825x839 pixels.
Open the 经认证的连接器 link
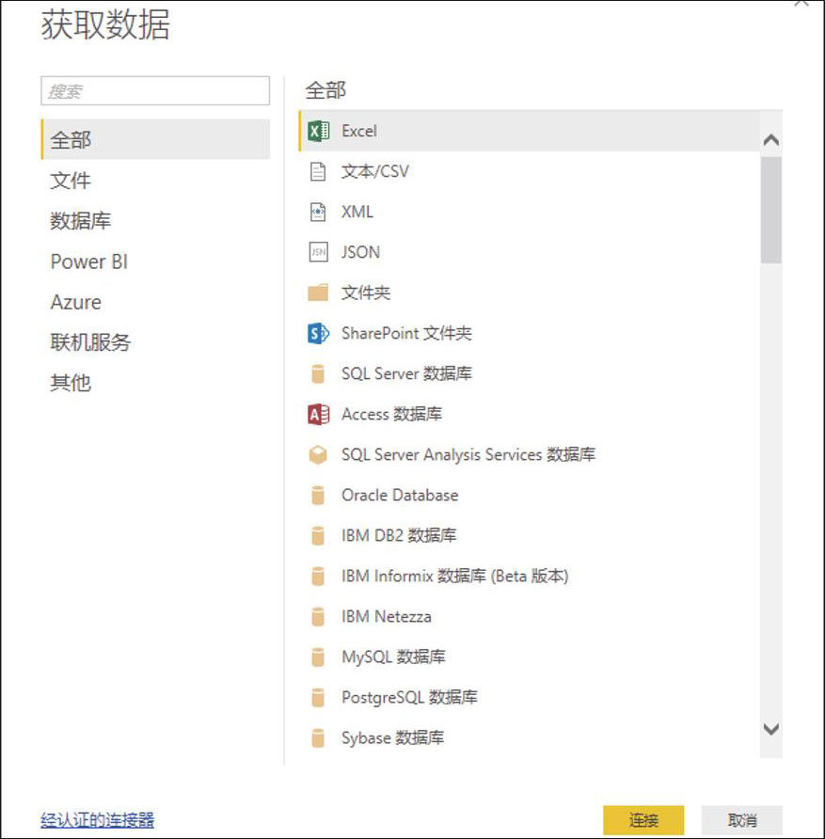point(98,820)
